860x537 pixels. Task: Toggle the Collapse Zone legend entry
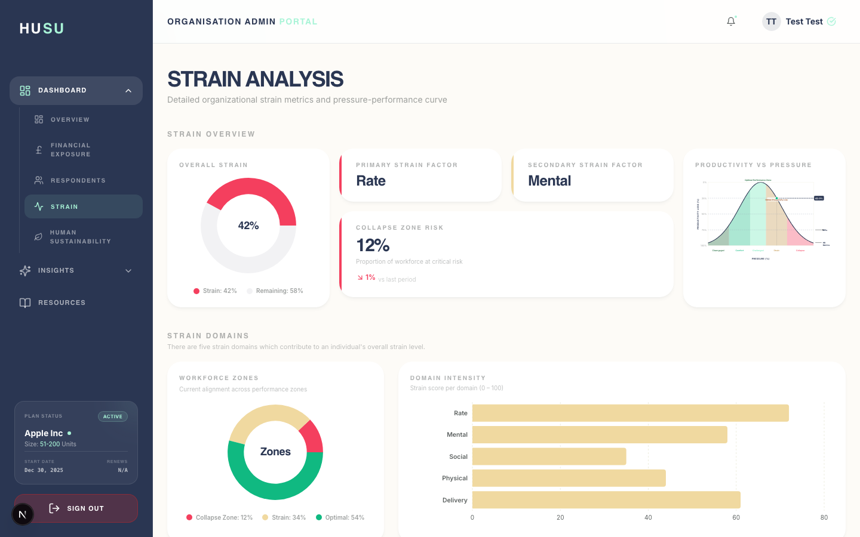click(219, 517)
